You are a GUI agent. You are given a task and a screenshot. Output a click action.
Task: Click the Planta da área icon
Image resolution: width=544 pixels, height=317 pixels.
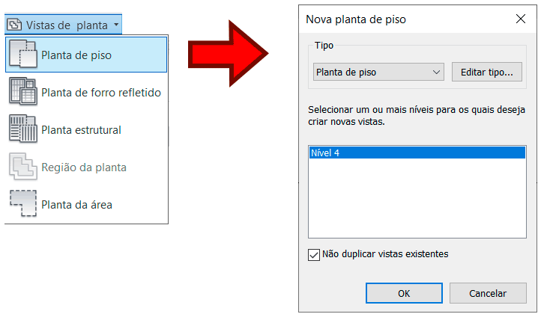pos(23,203)
